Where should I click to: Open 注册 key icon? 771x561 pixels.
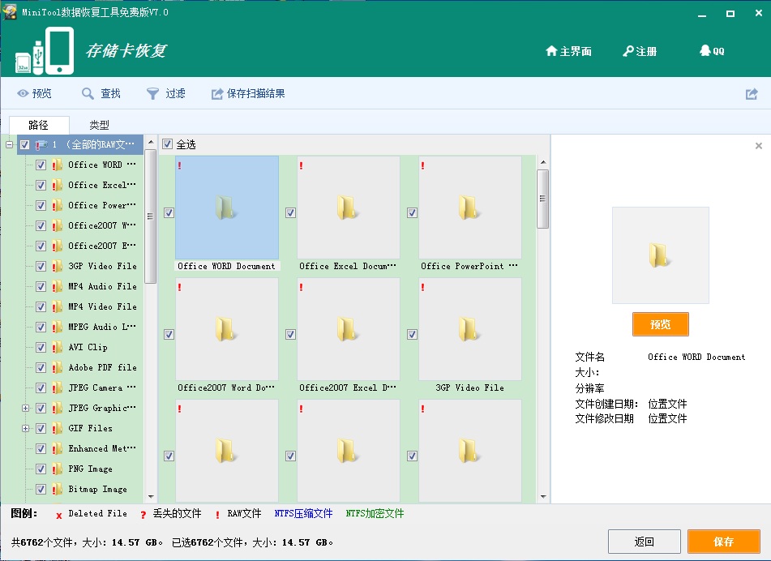[628, 51]
